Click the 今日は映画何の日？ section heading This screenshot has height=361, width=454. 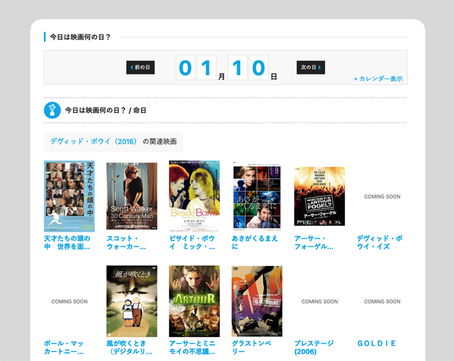click(x=80, y=37)
